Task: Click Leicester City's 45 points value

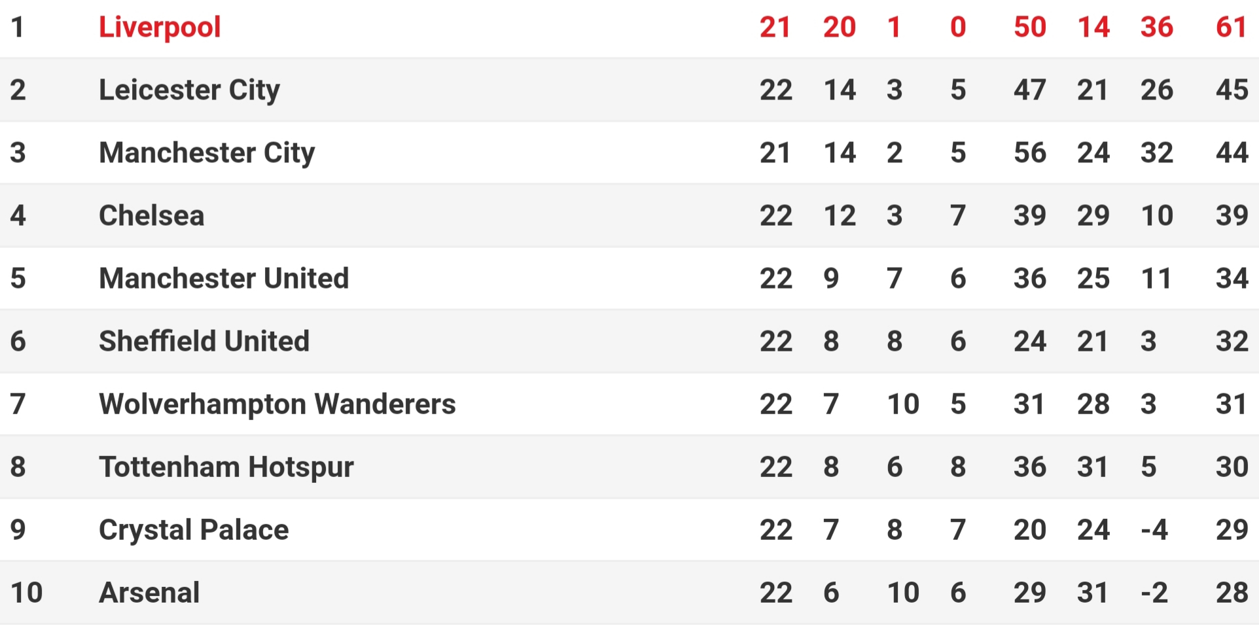Action: [1232, 90]
